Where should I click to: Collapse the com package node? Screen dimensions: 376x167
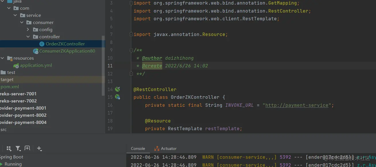tap(9, 8)
